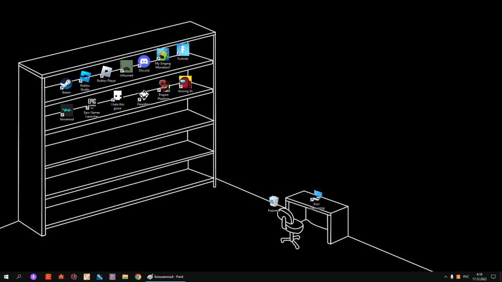Open the red star taskbar app

61,276
